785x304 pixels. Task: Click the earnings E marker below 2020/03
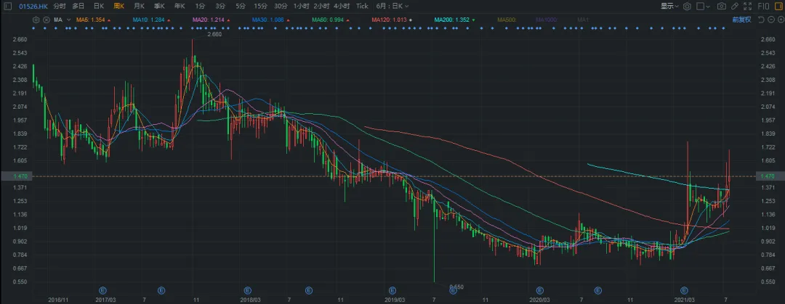(539, 289)
